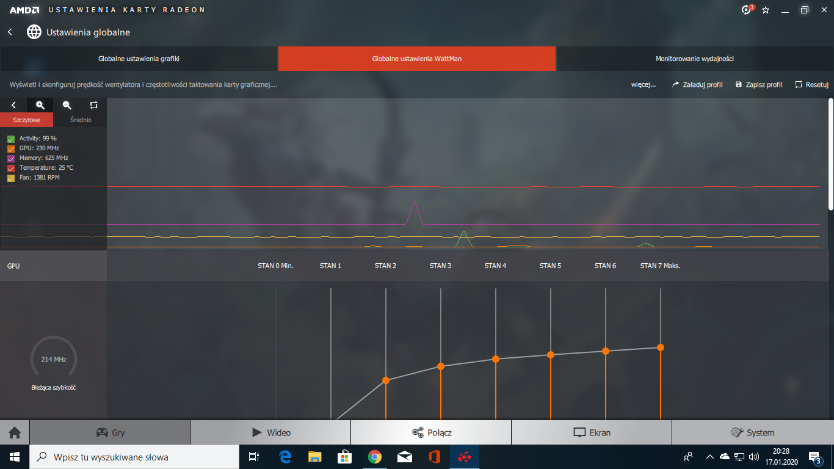This screenshot has width=834, height=469.
Task: Select Globalne ustawienia WattMan tab
Action: pyautogui.click(x=417, y=59)
